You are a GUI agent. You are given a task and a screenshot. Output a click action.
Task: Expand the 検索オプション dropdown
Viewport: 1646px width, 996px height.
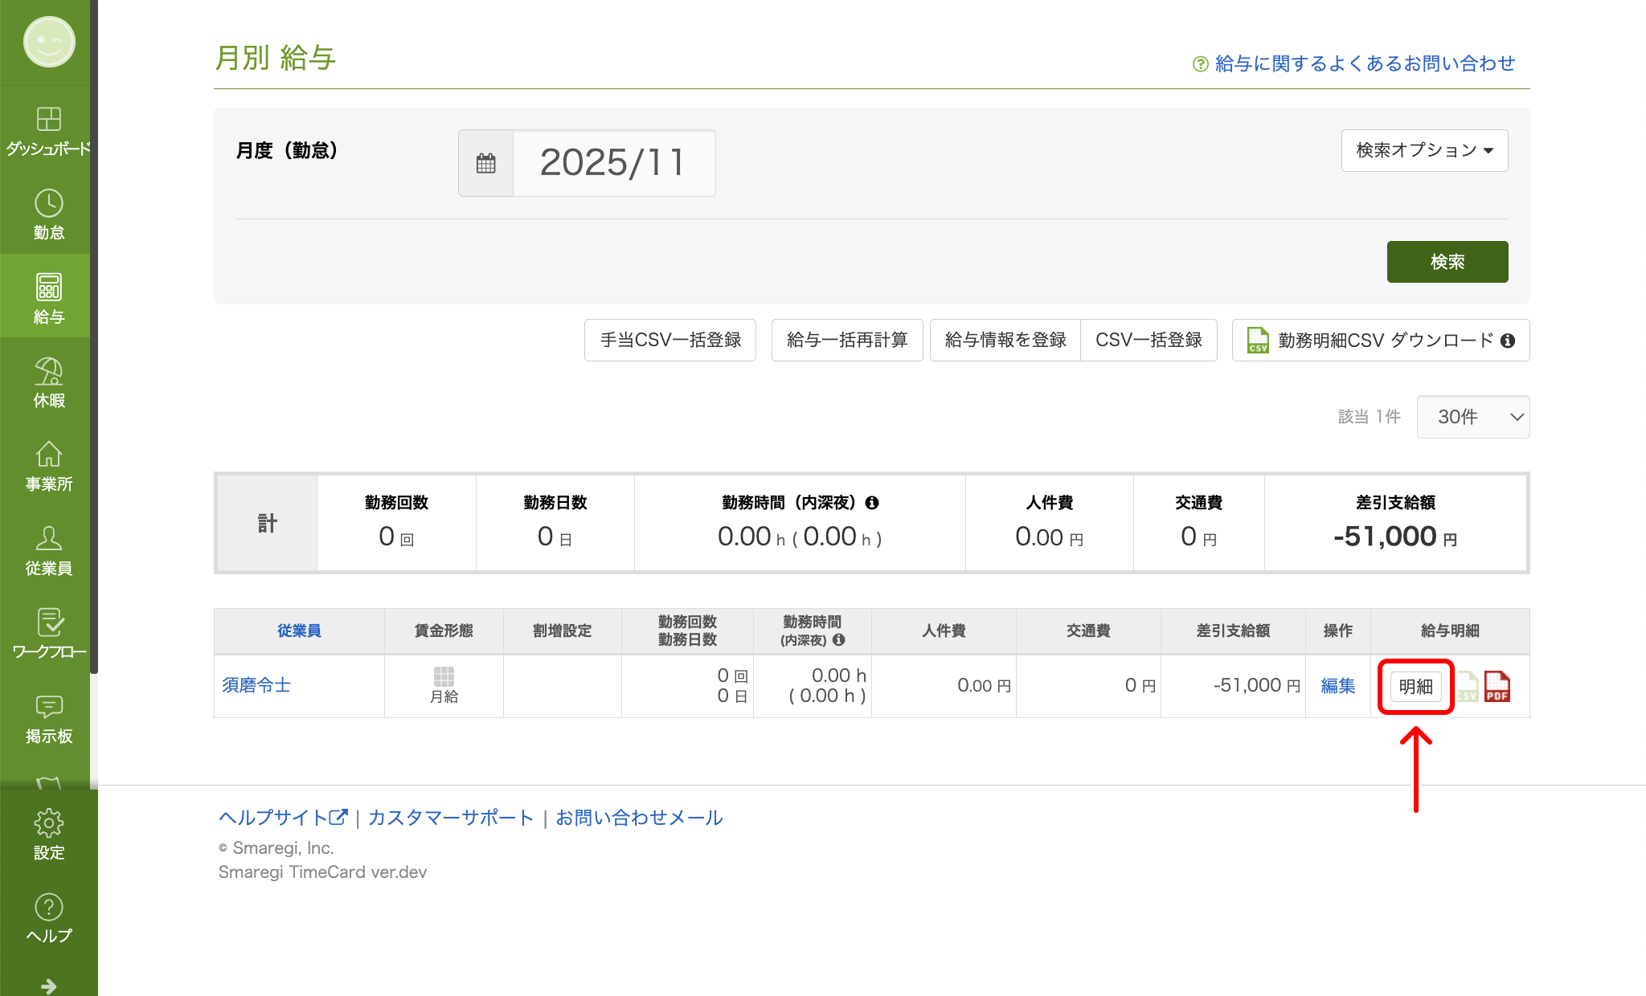tap(1424, 150)
